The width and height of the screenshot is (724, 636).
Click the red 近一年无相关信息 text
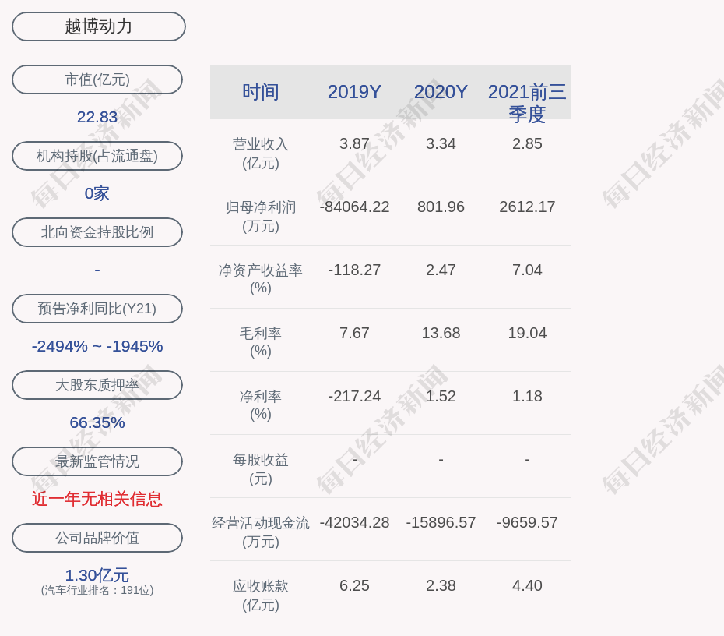(x=97, y=499)
